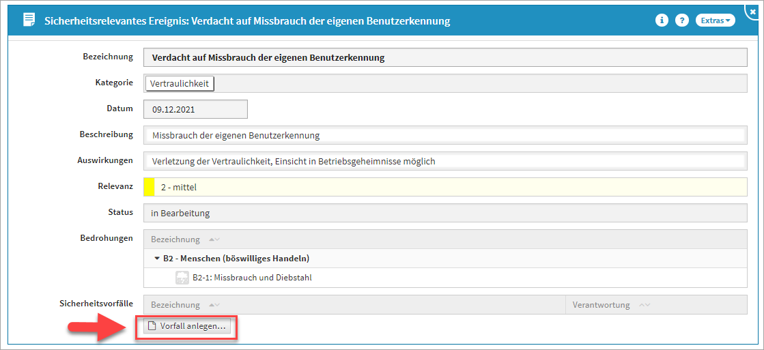The height and width of the screenshot is (350, 764).
Task: Collapse the B2 - Menschen group
Action: (x=157, y=259)
